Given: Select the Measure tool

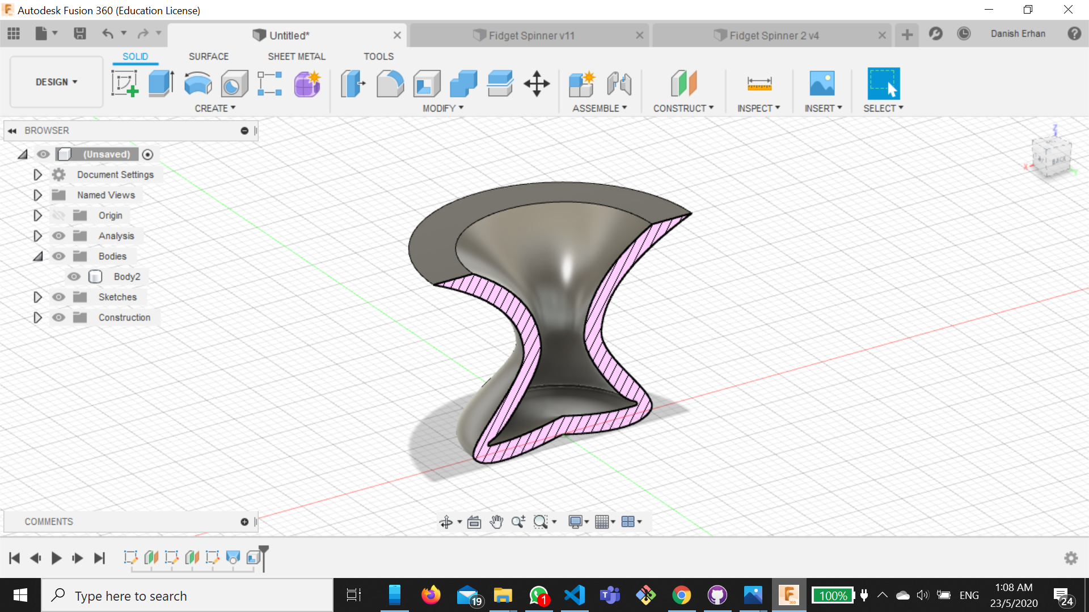Looking at the screenshot, I should 759,83.
